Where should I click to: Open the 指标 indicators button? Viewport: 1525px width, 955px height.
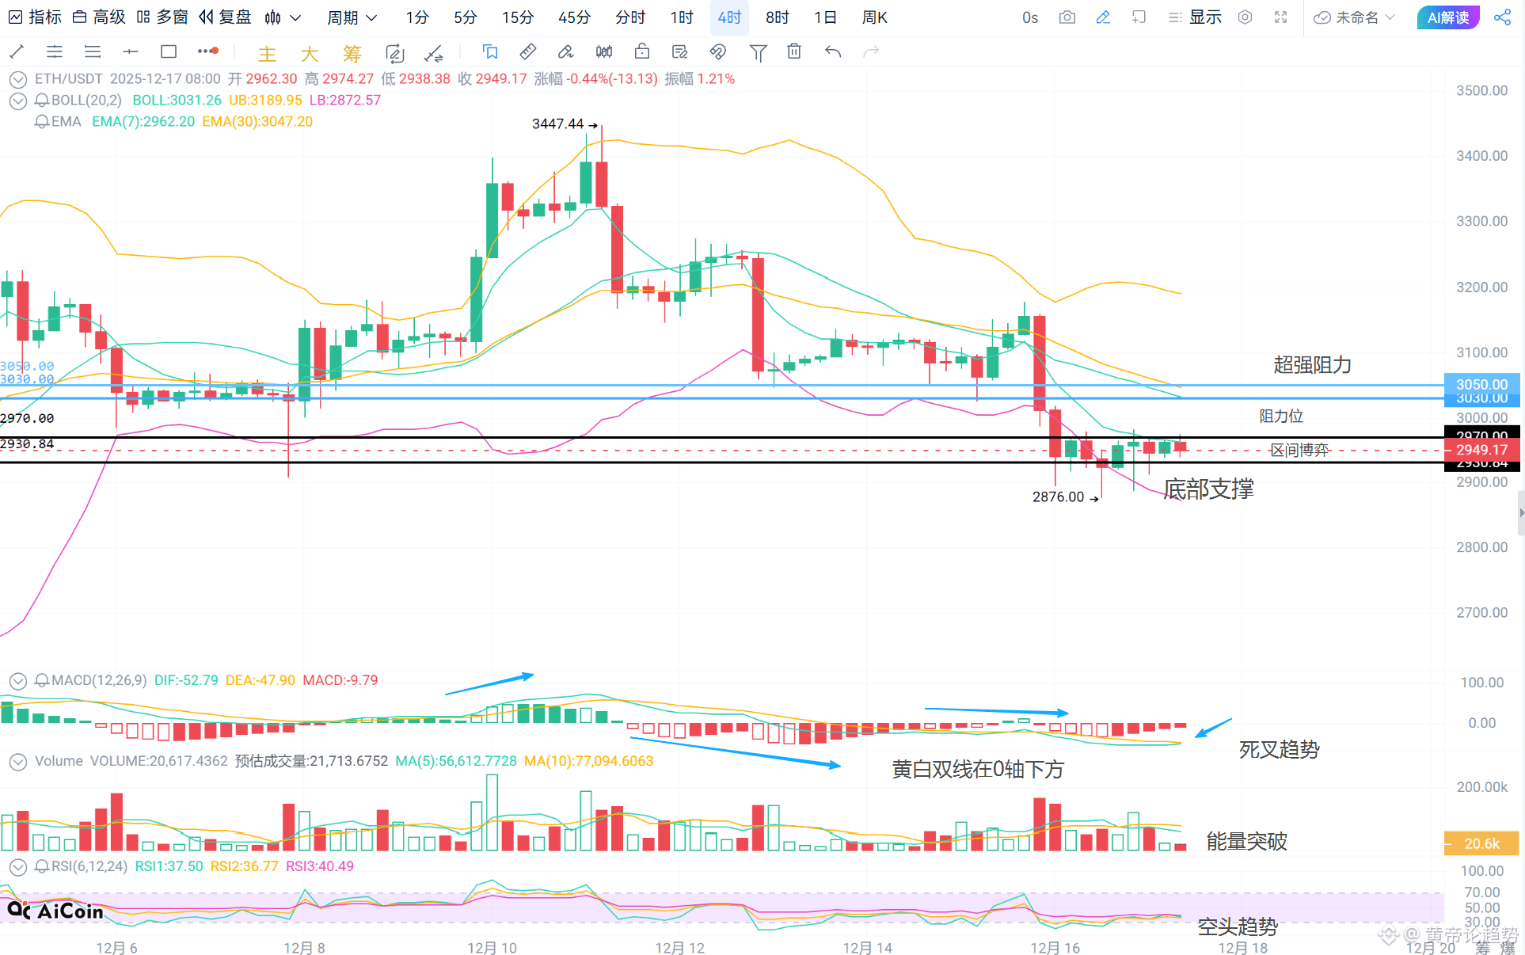click(x=35, y=17)
